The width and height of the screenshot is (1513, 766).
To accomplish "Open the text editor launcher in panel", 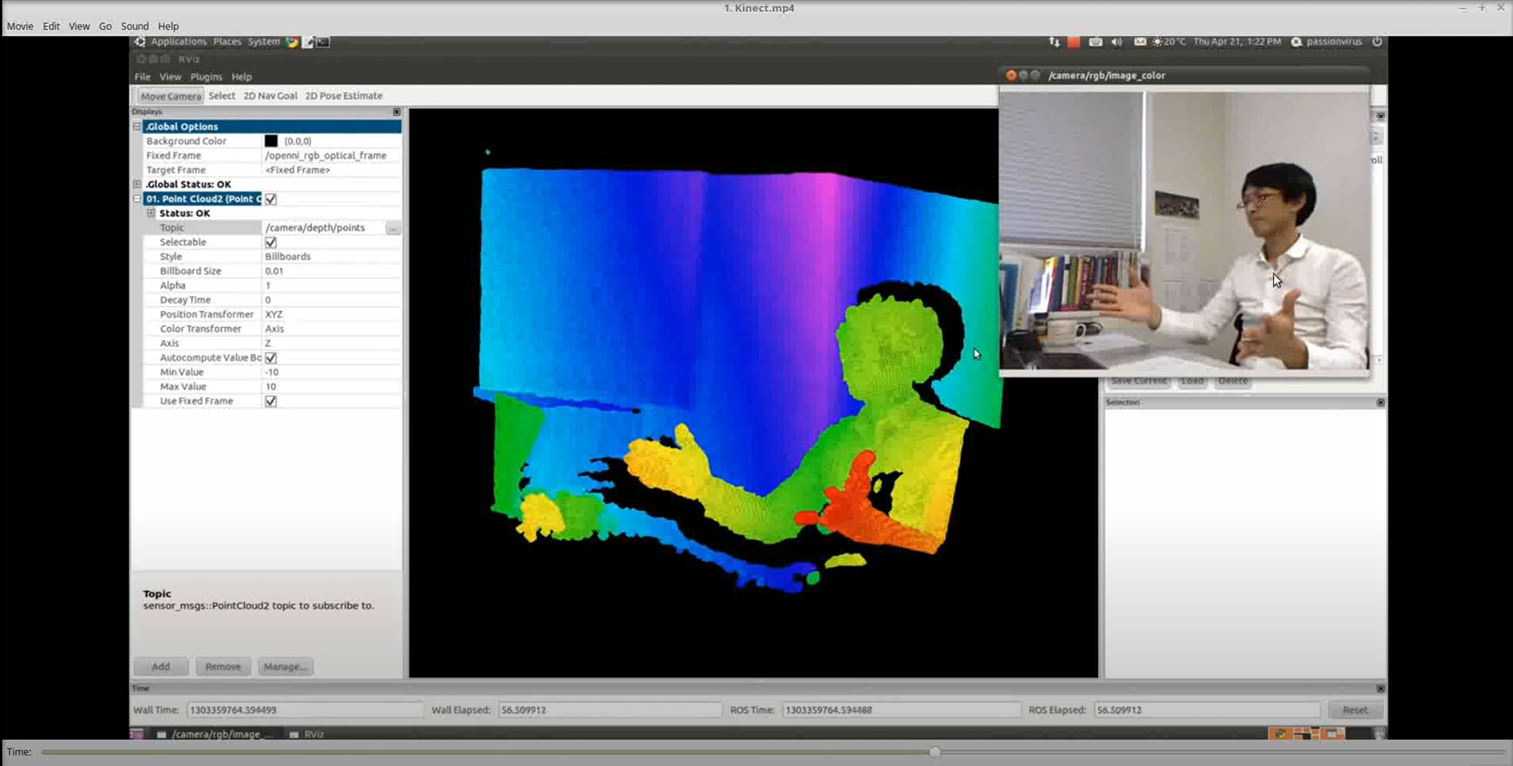I will pyautogui.click(x=308, y=42).
